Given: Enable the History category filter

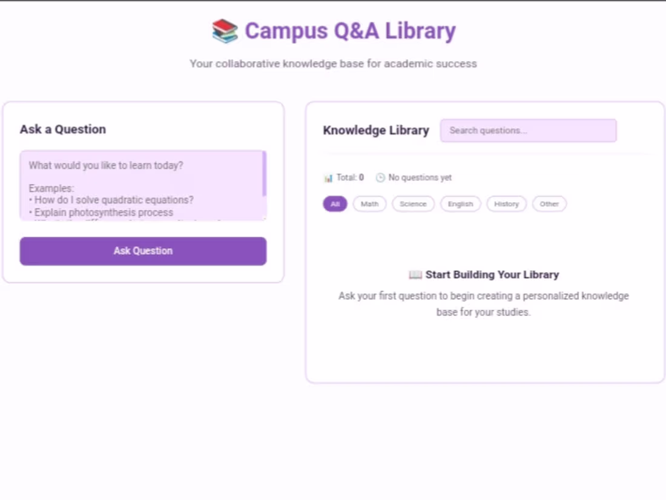Looking at the screenshot, I should [506, 204].
